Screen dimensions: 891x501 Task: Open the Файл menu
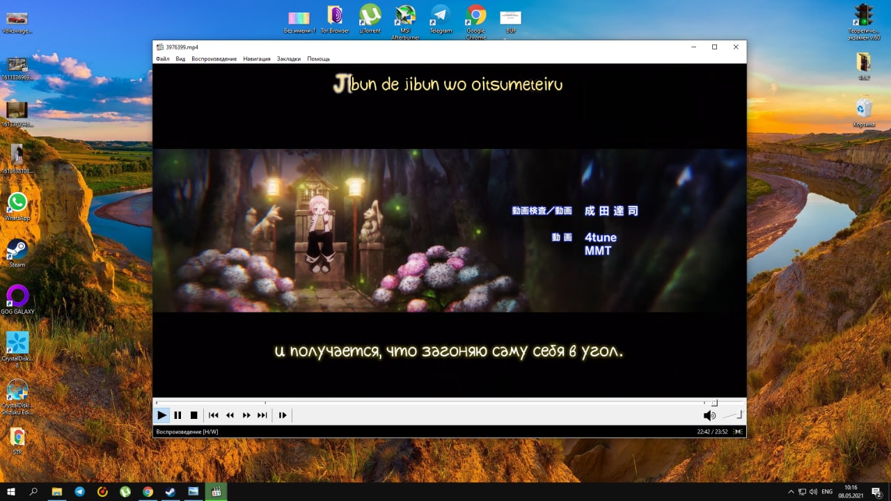[163, 59]
